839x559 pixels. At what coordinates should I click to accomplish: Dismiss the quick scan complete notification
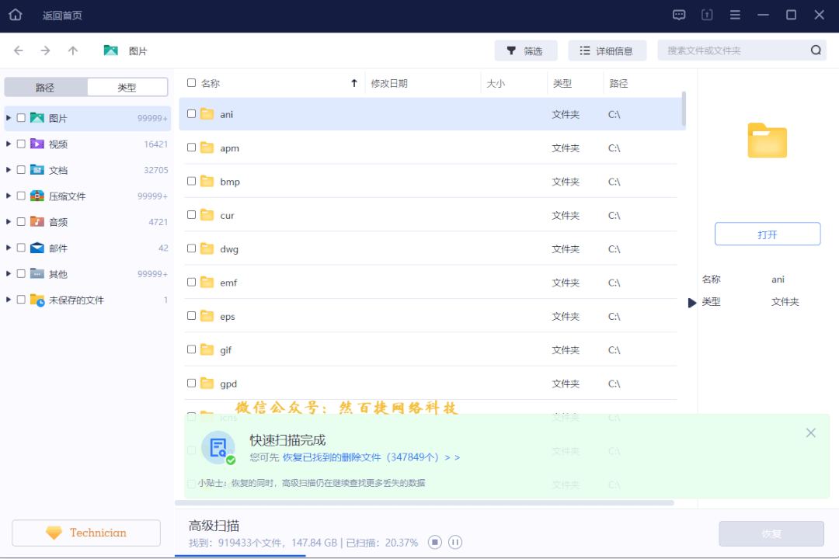click(810, 432)
